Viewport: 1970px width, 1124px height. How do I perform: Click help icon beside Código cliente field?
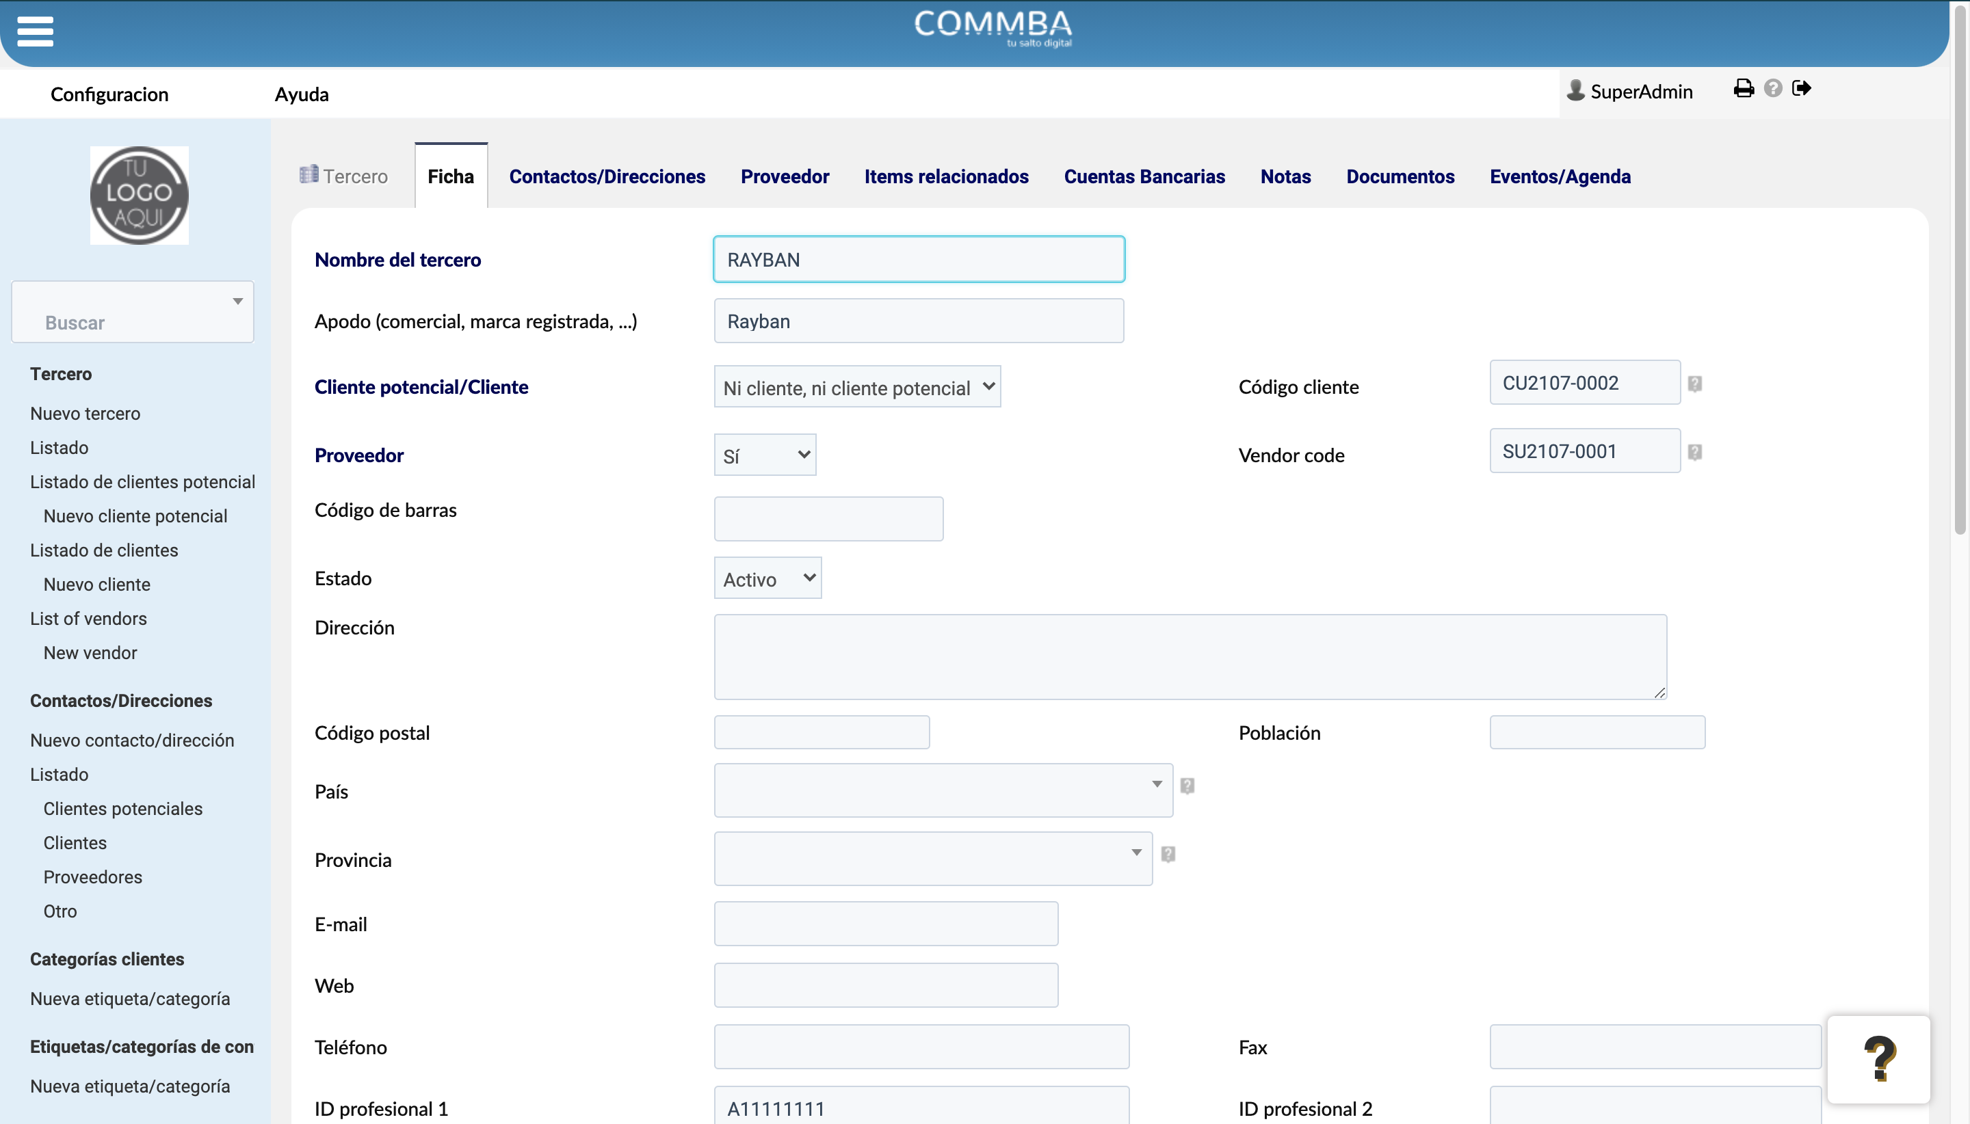pyautogui.click(x=1694, y=384)
